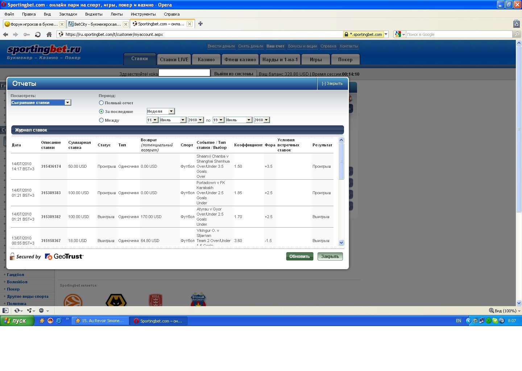522x371 pixels.
Task: Close the BetCity tab
Action: tap(125, 24)
